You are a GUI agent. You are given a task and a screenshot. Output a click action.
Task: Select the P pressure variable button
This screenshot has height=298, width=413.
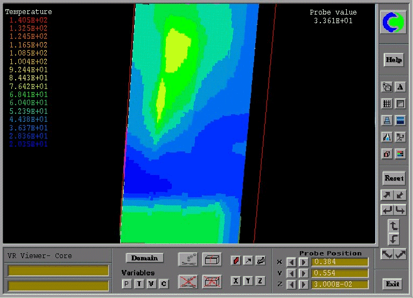point(127,284)
